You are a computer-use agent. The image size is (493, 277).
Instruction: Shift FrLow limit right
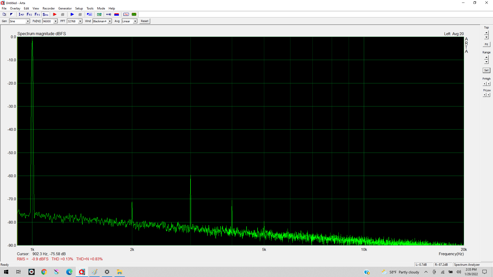[x=488, y=95]
